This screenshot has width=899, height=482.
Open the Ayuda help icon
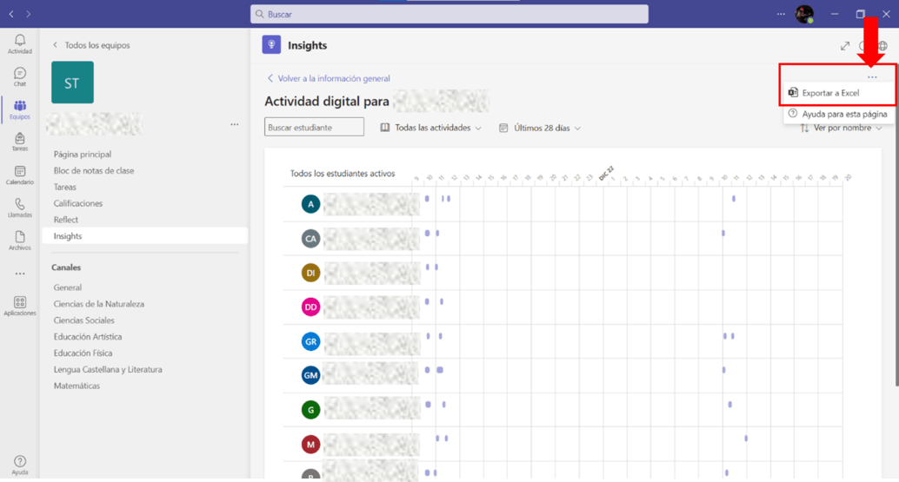19,465
